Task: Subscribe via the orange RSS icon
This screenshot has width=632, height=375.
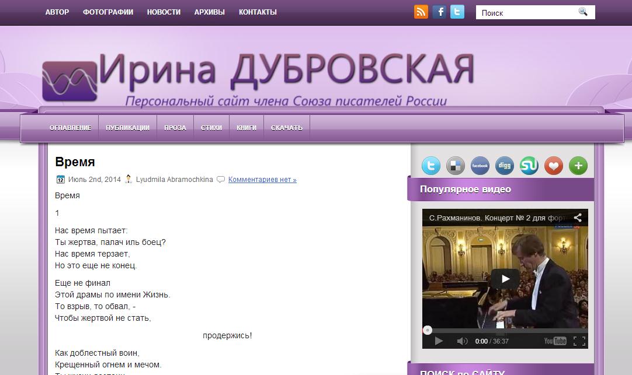Action: tap(420, 10)
